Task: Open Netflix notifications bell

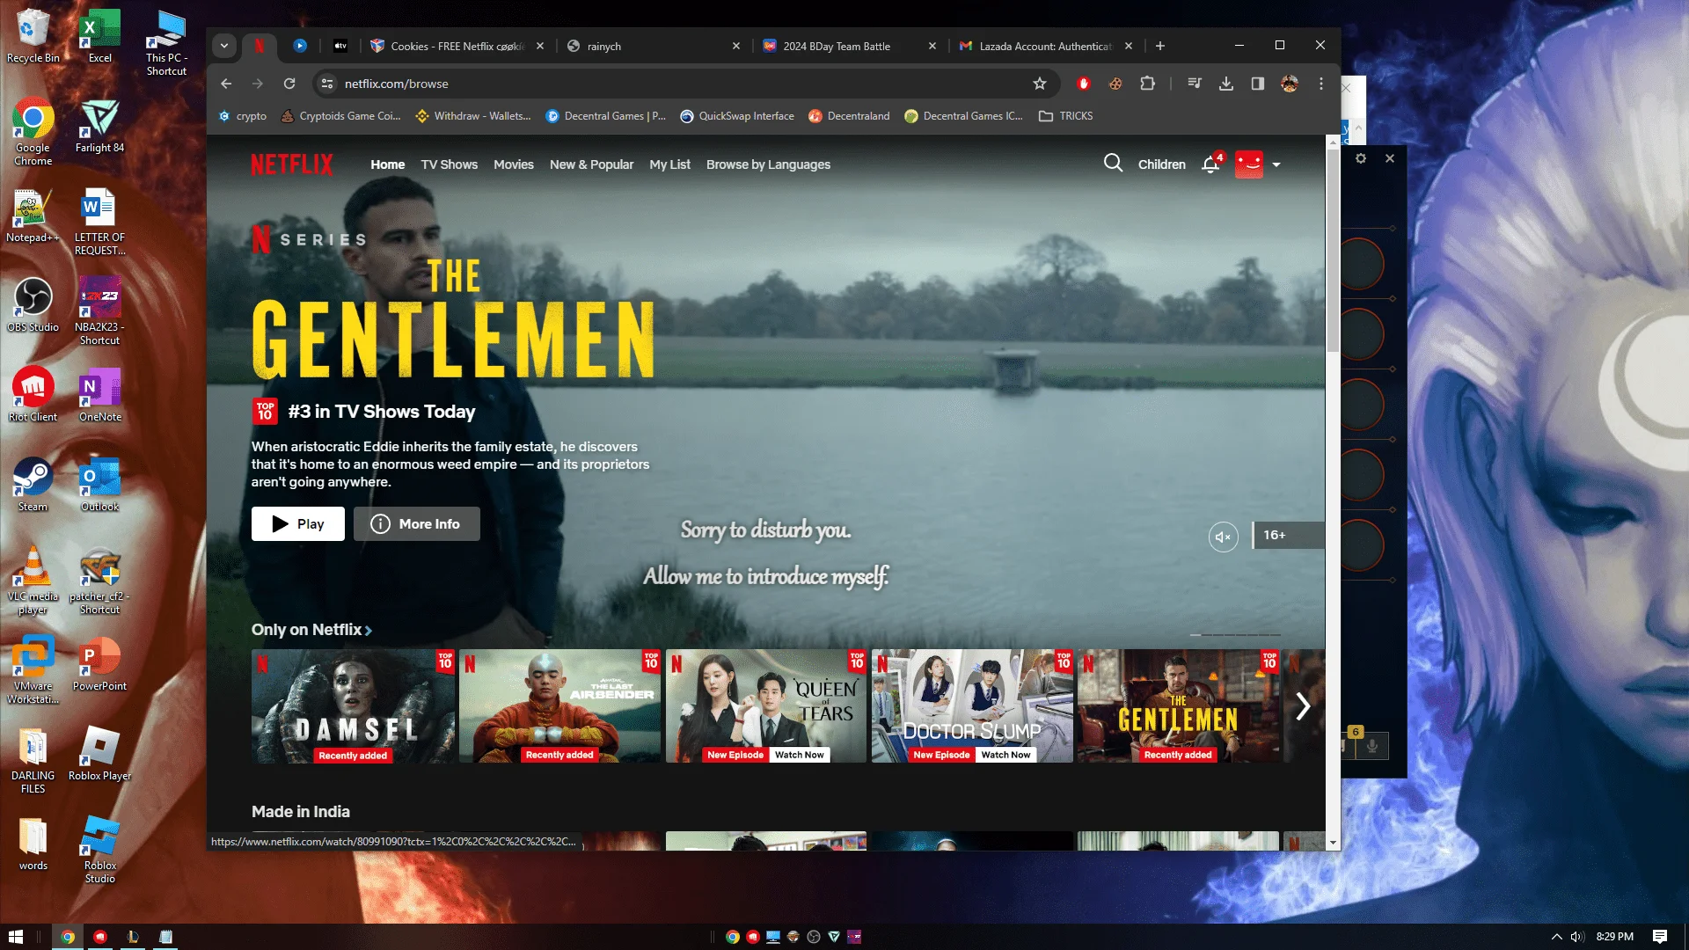Action: [x=1210, y=164]
